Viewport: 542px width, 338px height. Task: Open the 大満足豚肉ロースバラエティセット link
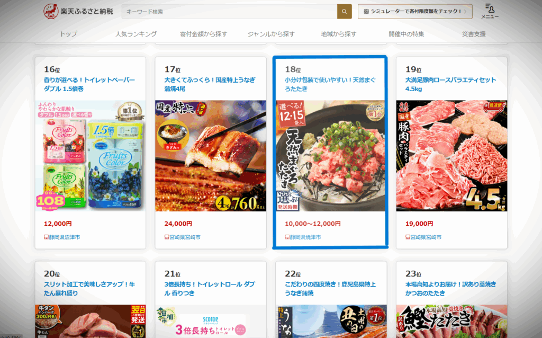click(450, 84)
